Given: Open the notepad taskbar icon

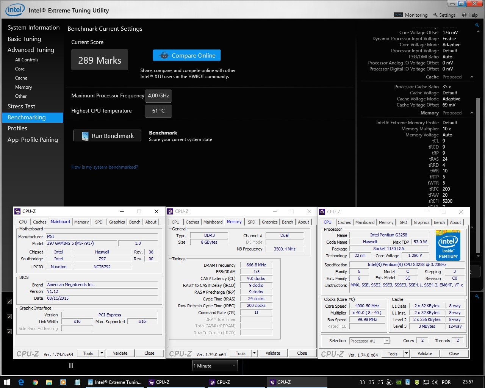Looking at the screenshot, I should [x=77, y=382].
